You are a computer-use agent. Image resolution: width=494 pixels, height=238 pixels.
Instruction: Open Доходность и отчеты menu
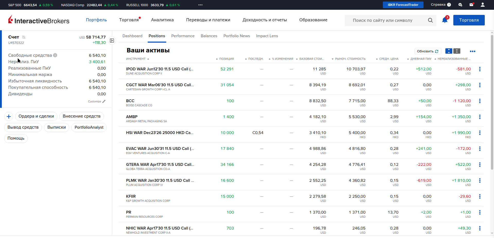point(265,20)
